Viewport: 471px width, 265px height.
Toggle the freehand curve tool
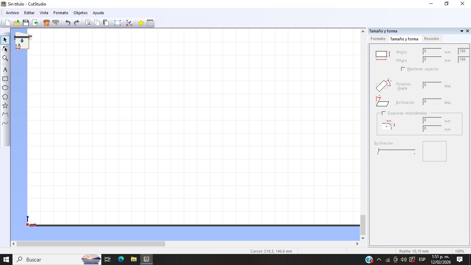[x=5, y=123]
